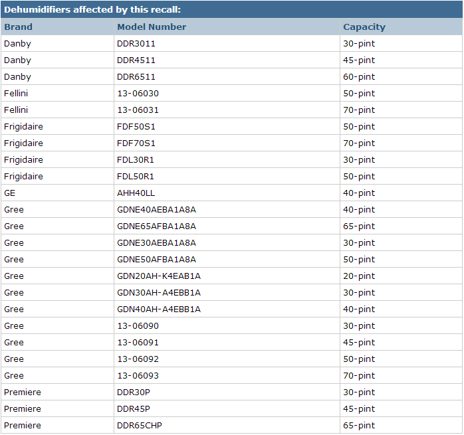This screenshot has width=464, height=435.
Task: Select model number GDNE40AEBA1A8A
Action: (156, 210)
